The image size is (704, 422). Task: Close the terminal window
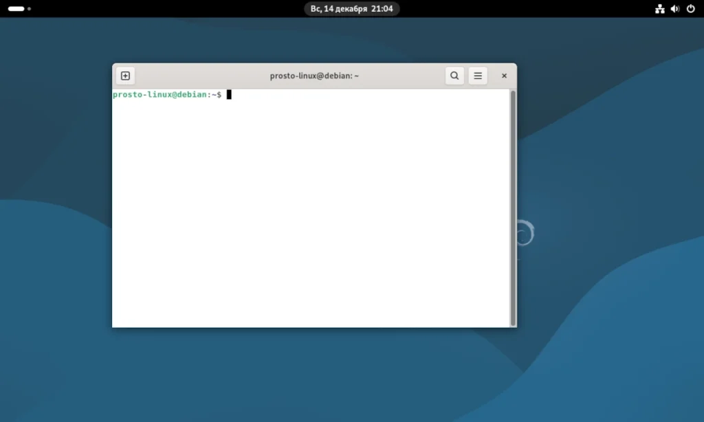504,76
